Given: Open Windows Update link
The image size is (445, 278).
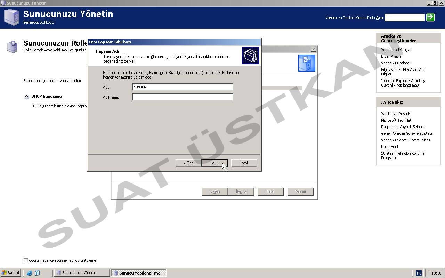Looking at the screenshot, I should (395, 63).
